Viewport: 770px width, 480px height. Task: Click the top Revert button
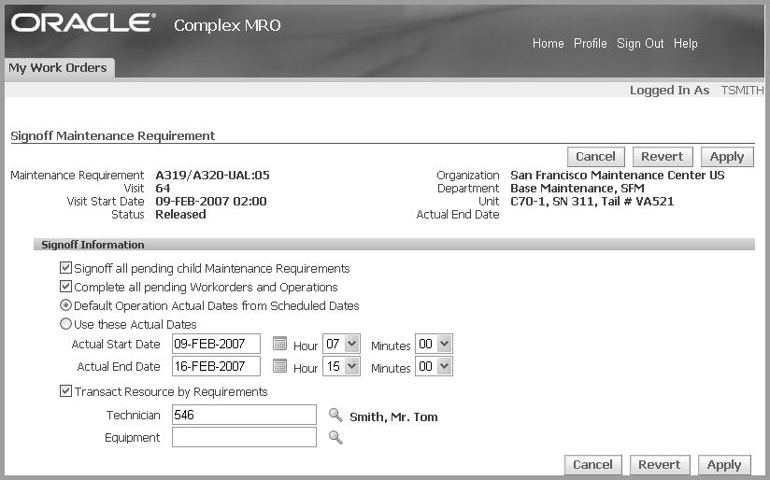[x=663, y=157]
